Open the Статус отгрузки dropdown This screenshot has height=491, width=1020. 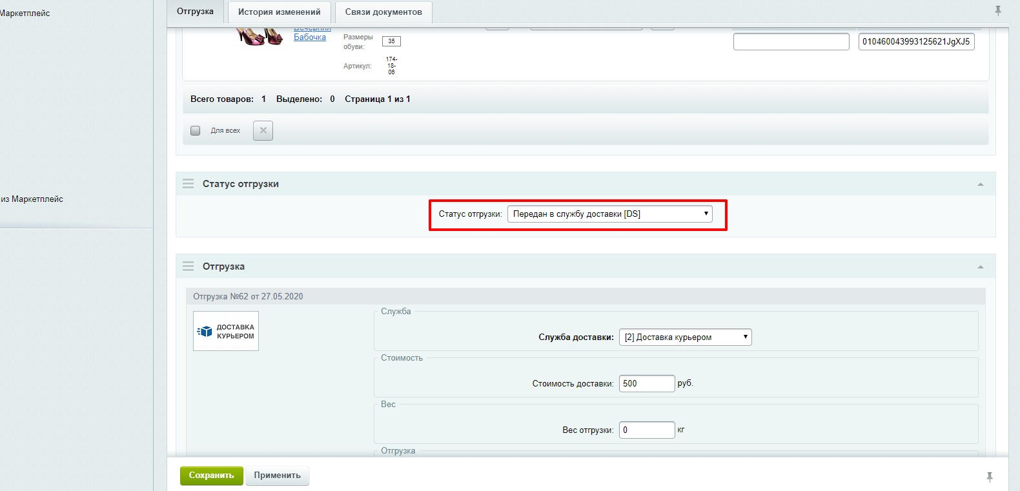pos(609,214)
